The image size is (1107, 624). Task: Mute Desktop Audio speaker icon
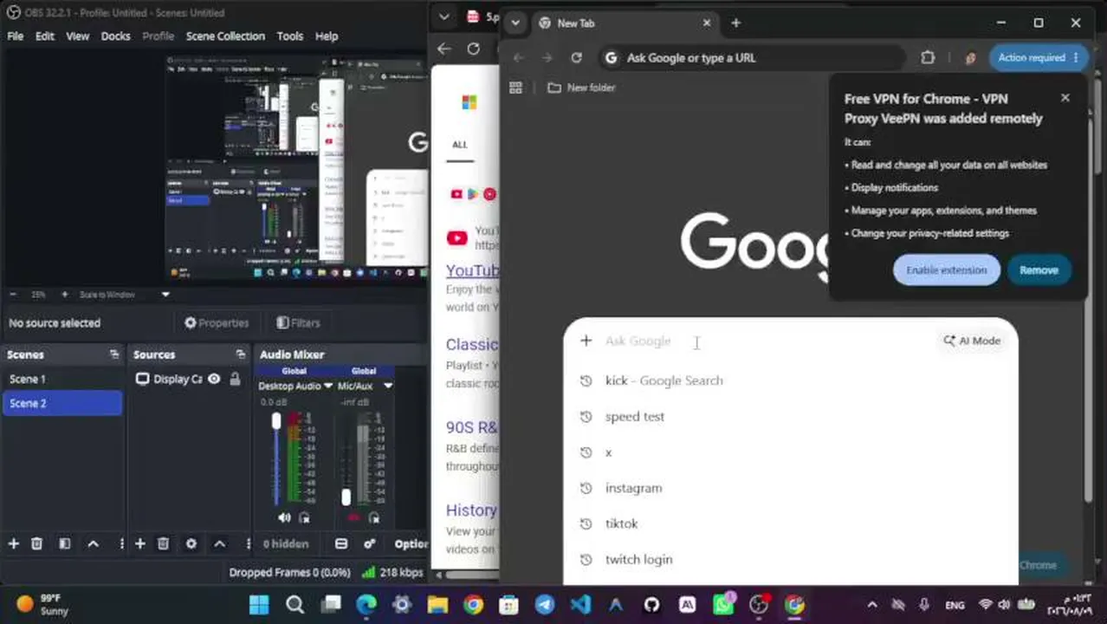tap(284, 517)
